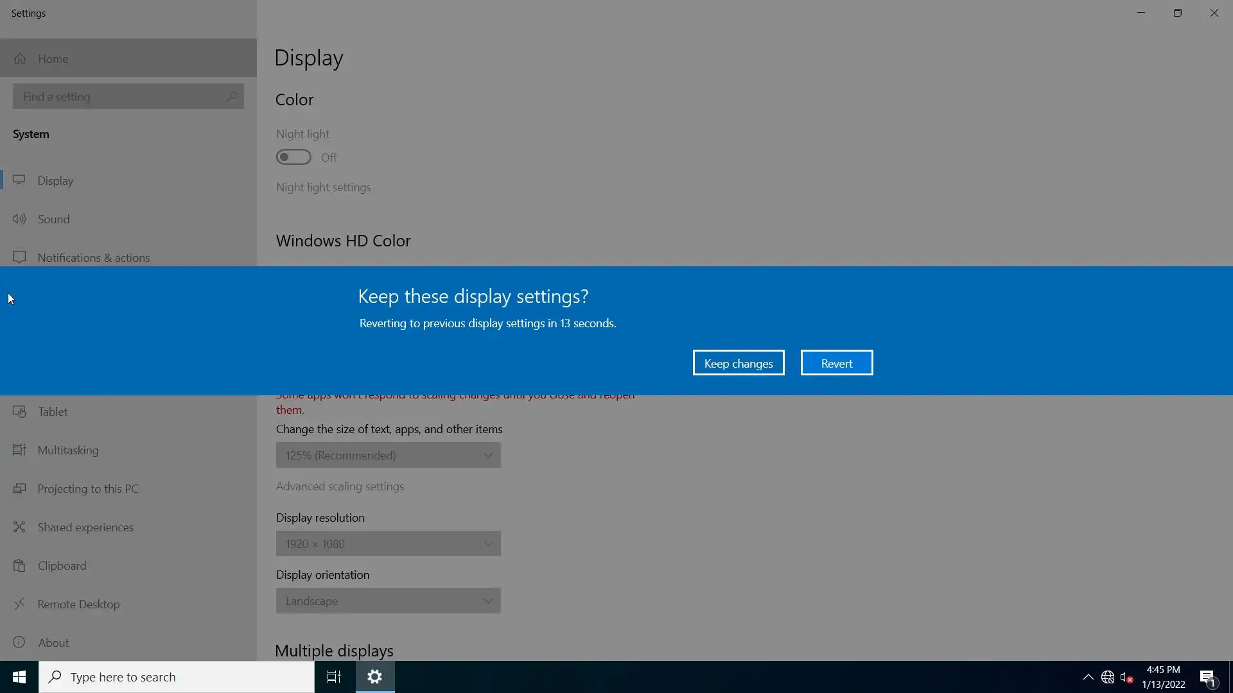Select the Clipboard icon
This screenshot has height=693, width=1233.
click(x=19, y=565)
